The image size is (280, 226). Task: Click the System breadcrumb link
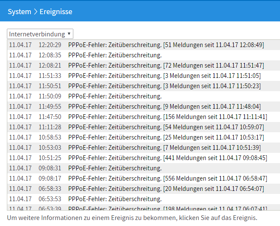pos(19,12)
